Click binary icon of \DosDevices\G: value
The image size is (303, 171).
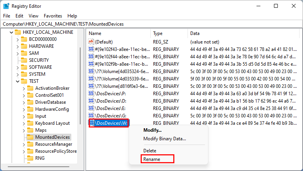91,115
